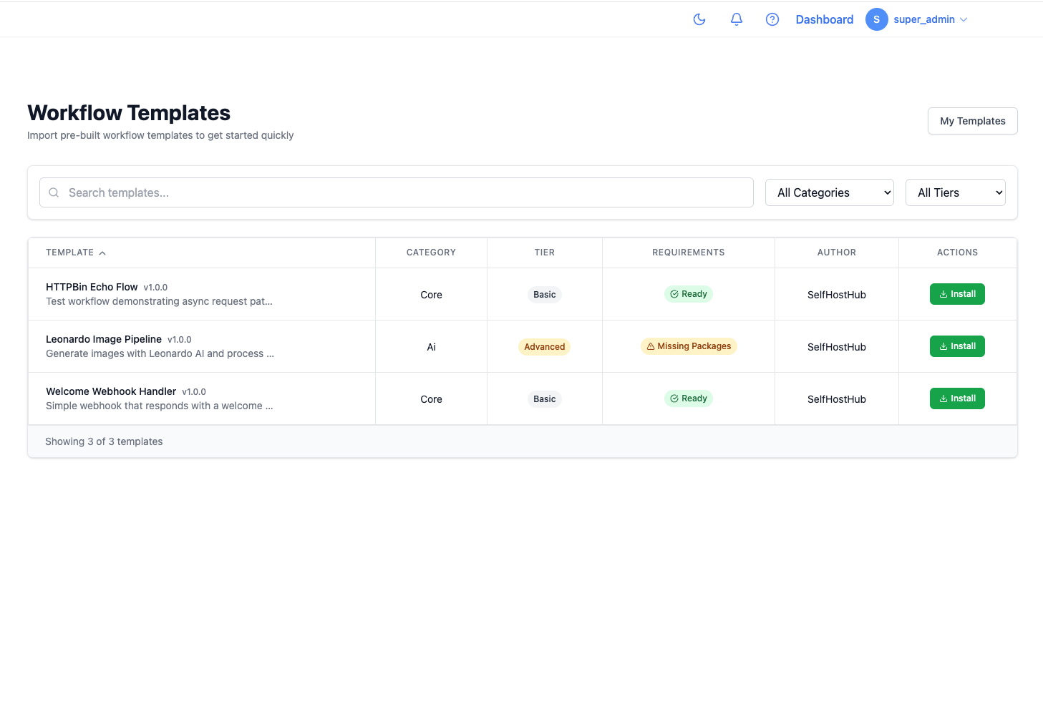
Task: Open My Templates
Action: [972, 121]
